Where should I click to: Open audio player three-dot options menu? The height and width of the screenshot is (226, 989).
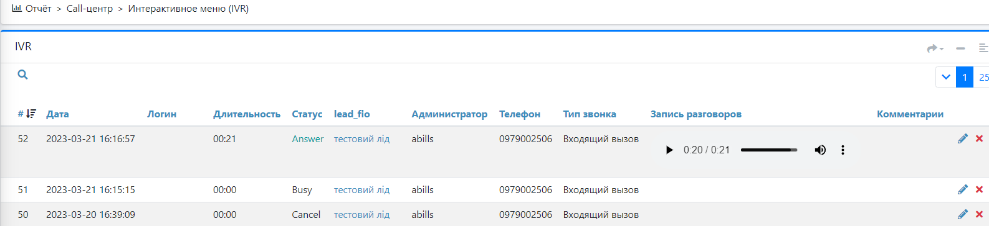843,150
